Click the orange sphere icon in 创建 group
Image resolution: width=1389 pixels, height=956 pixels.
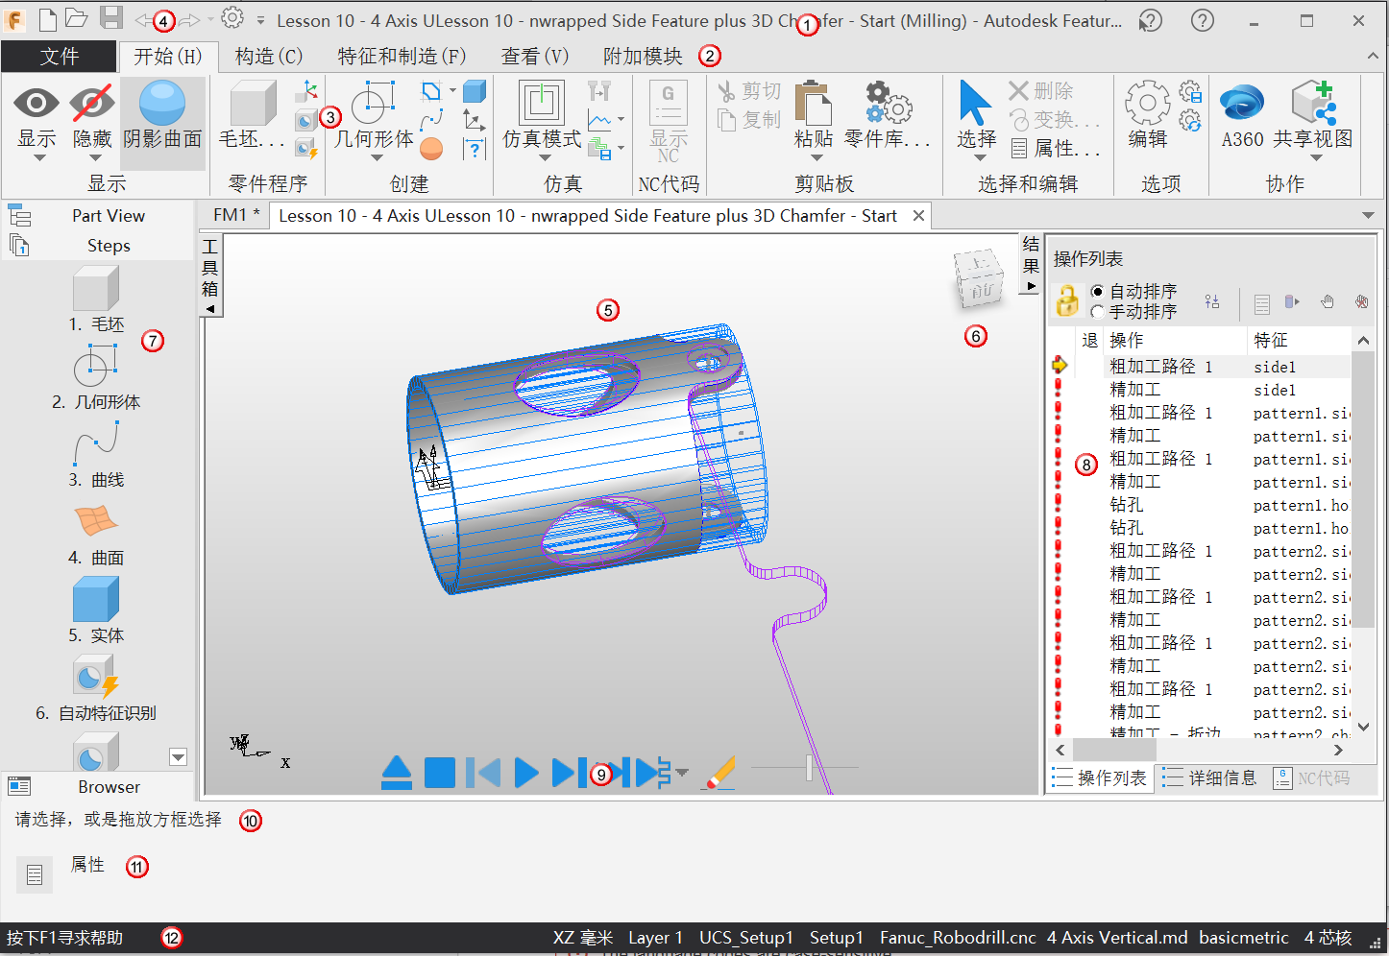click(431, 149)
